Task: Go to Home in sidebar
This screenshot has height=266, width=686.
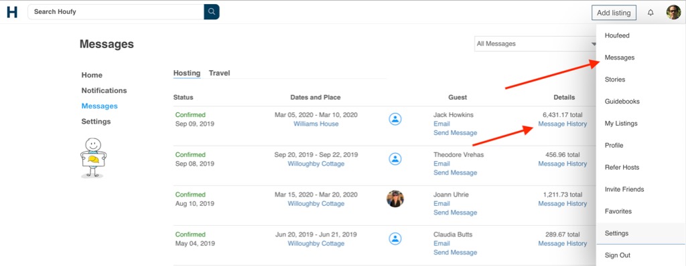Action: [92, 75]
